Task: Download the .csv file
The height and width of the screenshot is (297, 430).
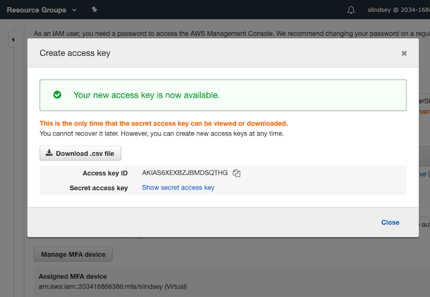Action: [80, 154]
